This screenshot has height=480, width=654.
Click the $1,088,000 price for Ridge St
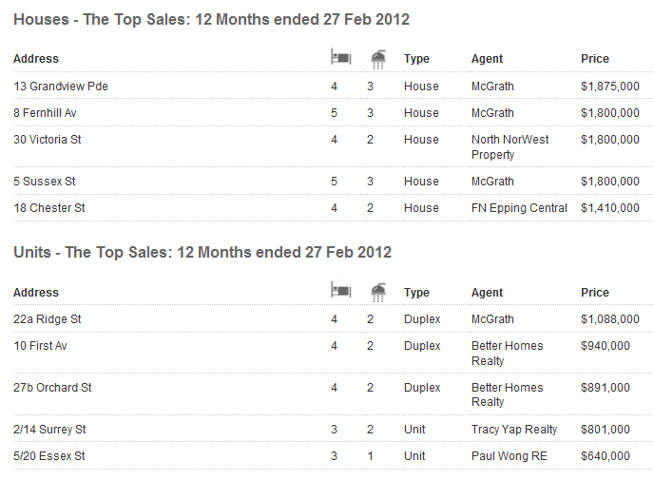coord(609,319)
